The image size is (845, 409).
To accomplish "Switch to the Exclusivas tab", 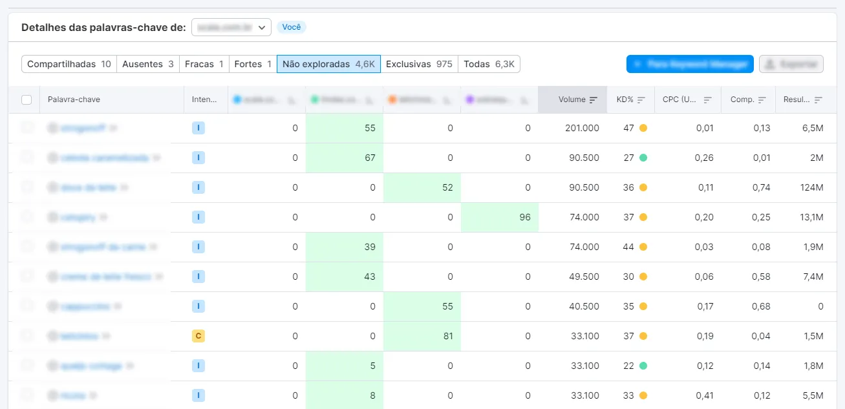I will coord(419,64).
